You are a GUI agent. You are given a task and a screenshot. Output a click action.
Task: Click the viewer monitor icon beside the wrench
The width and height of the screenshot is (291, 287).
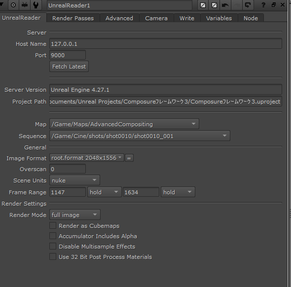(x=25, y=5)
